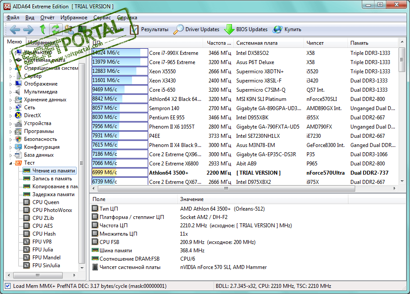
Task: Click the FPU Mandel test icon
Action: pos(26,258)
